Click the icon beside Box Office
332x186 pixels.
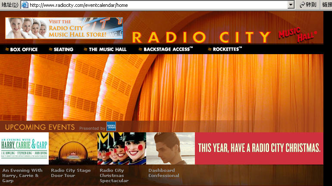pos(7,49)
